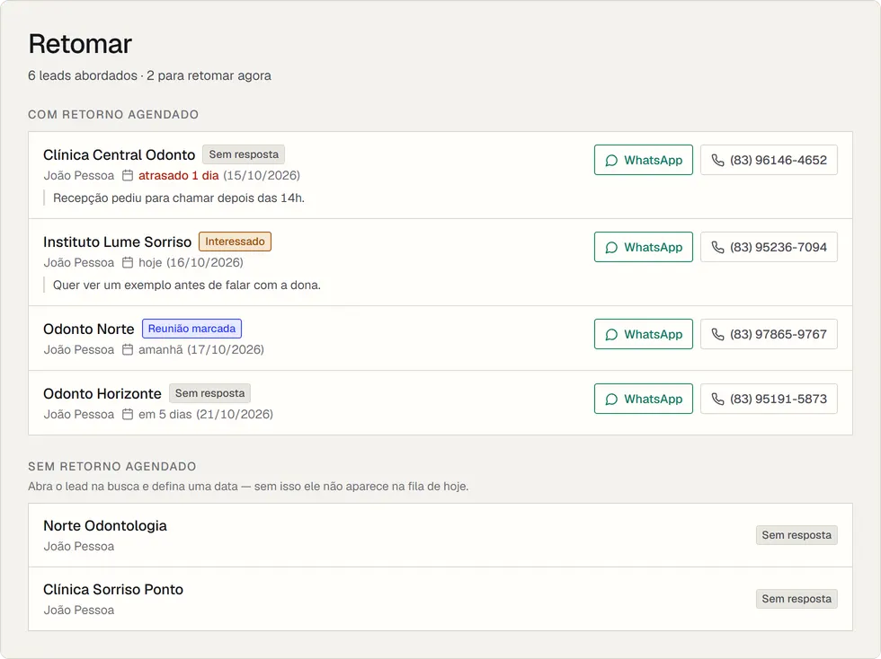This screenshot has width=881, height=659.
Task: Click the calendar icon beside 'hoje (16/10/2026)'
Action: pyautogui.click(x=128, y=263)
